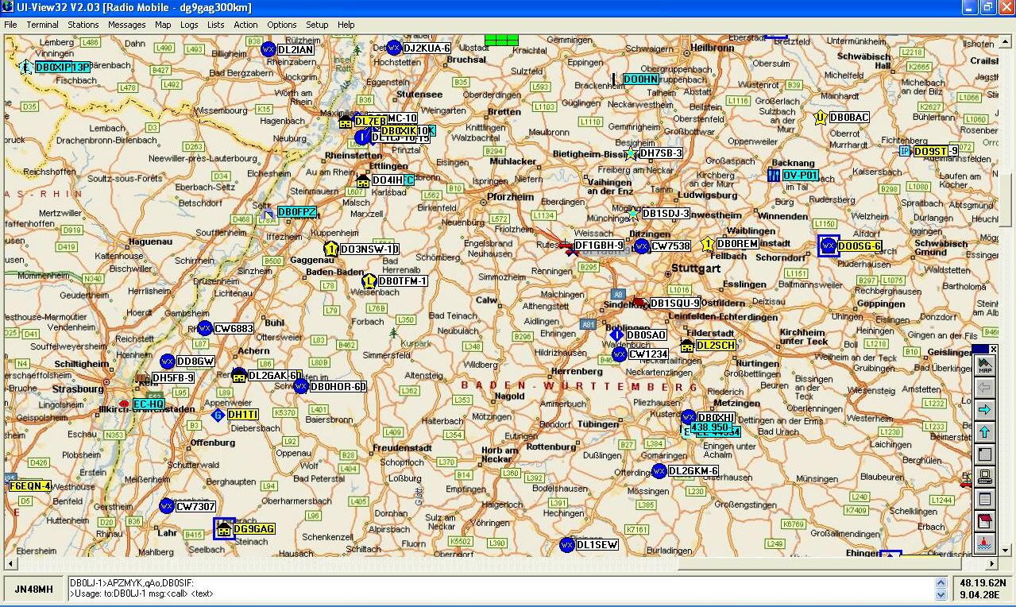Close the floating toolbar with its X
The width and height of the screenshot is (1016, 607).
click(993, 349)
